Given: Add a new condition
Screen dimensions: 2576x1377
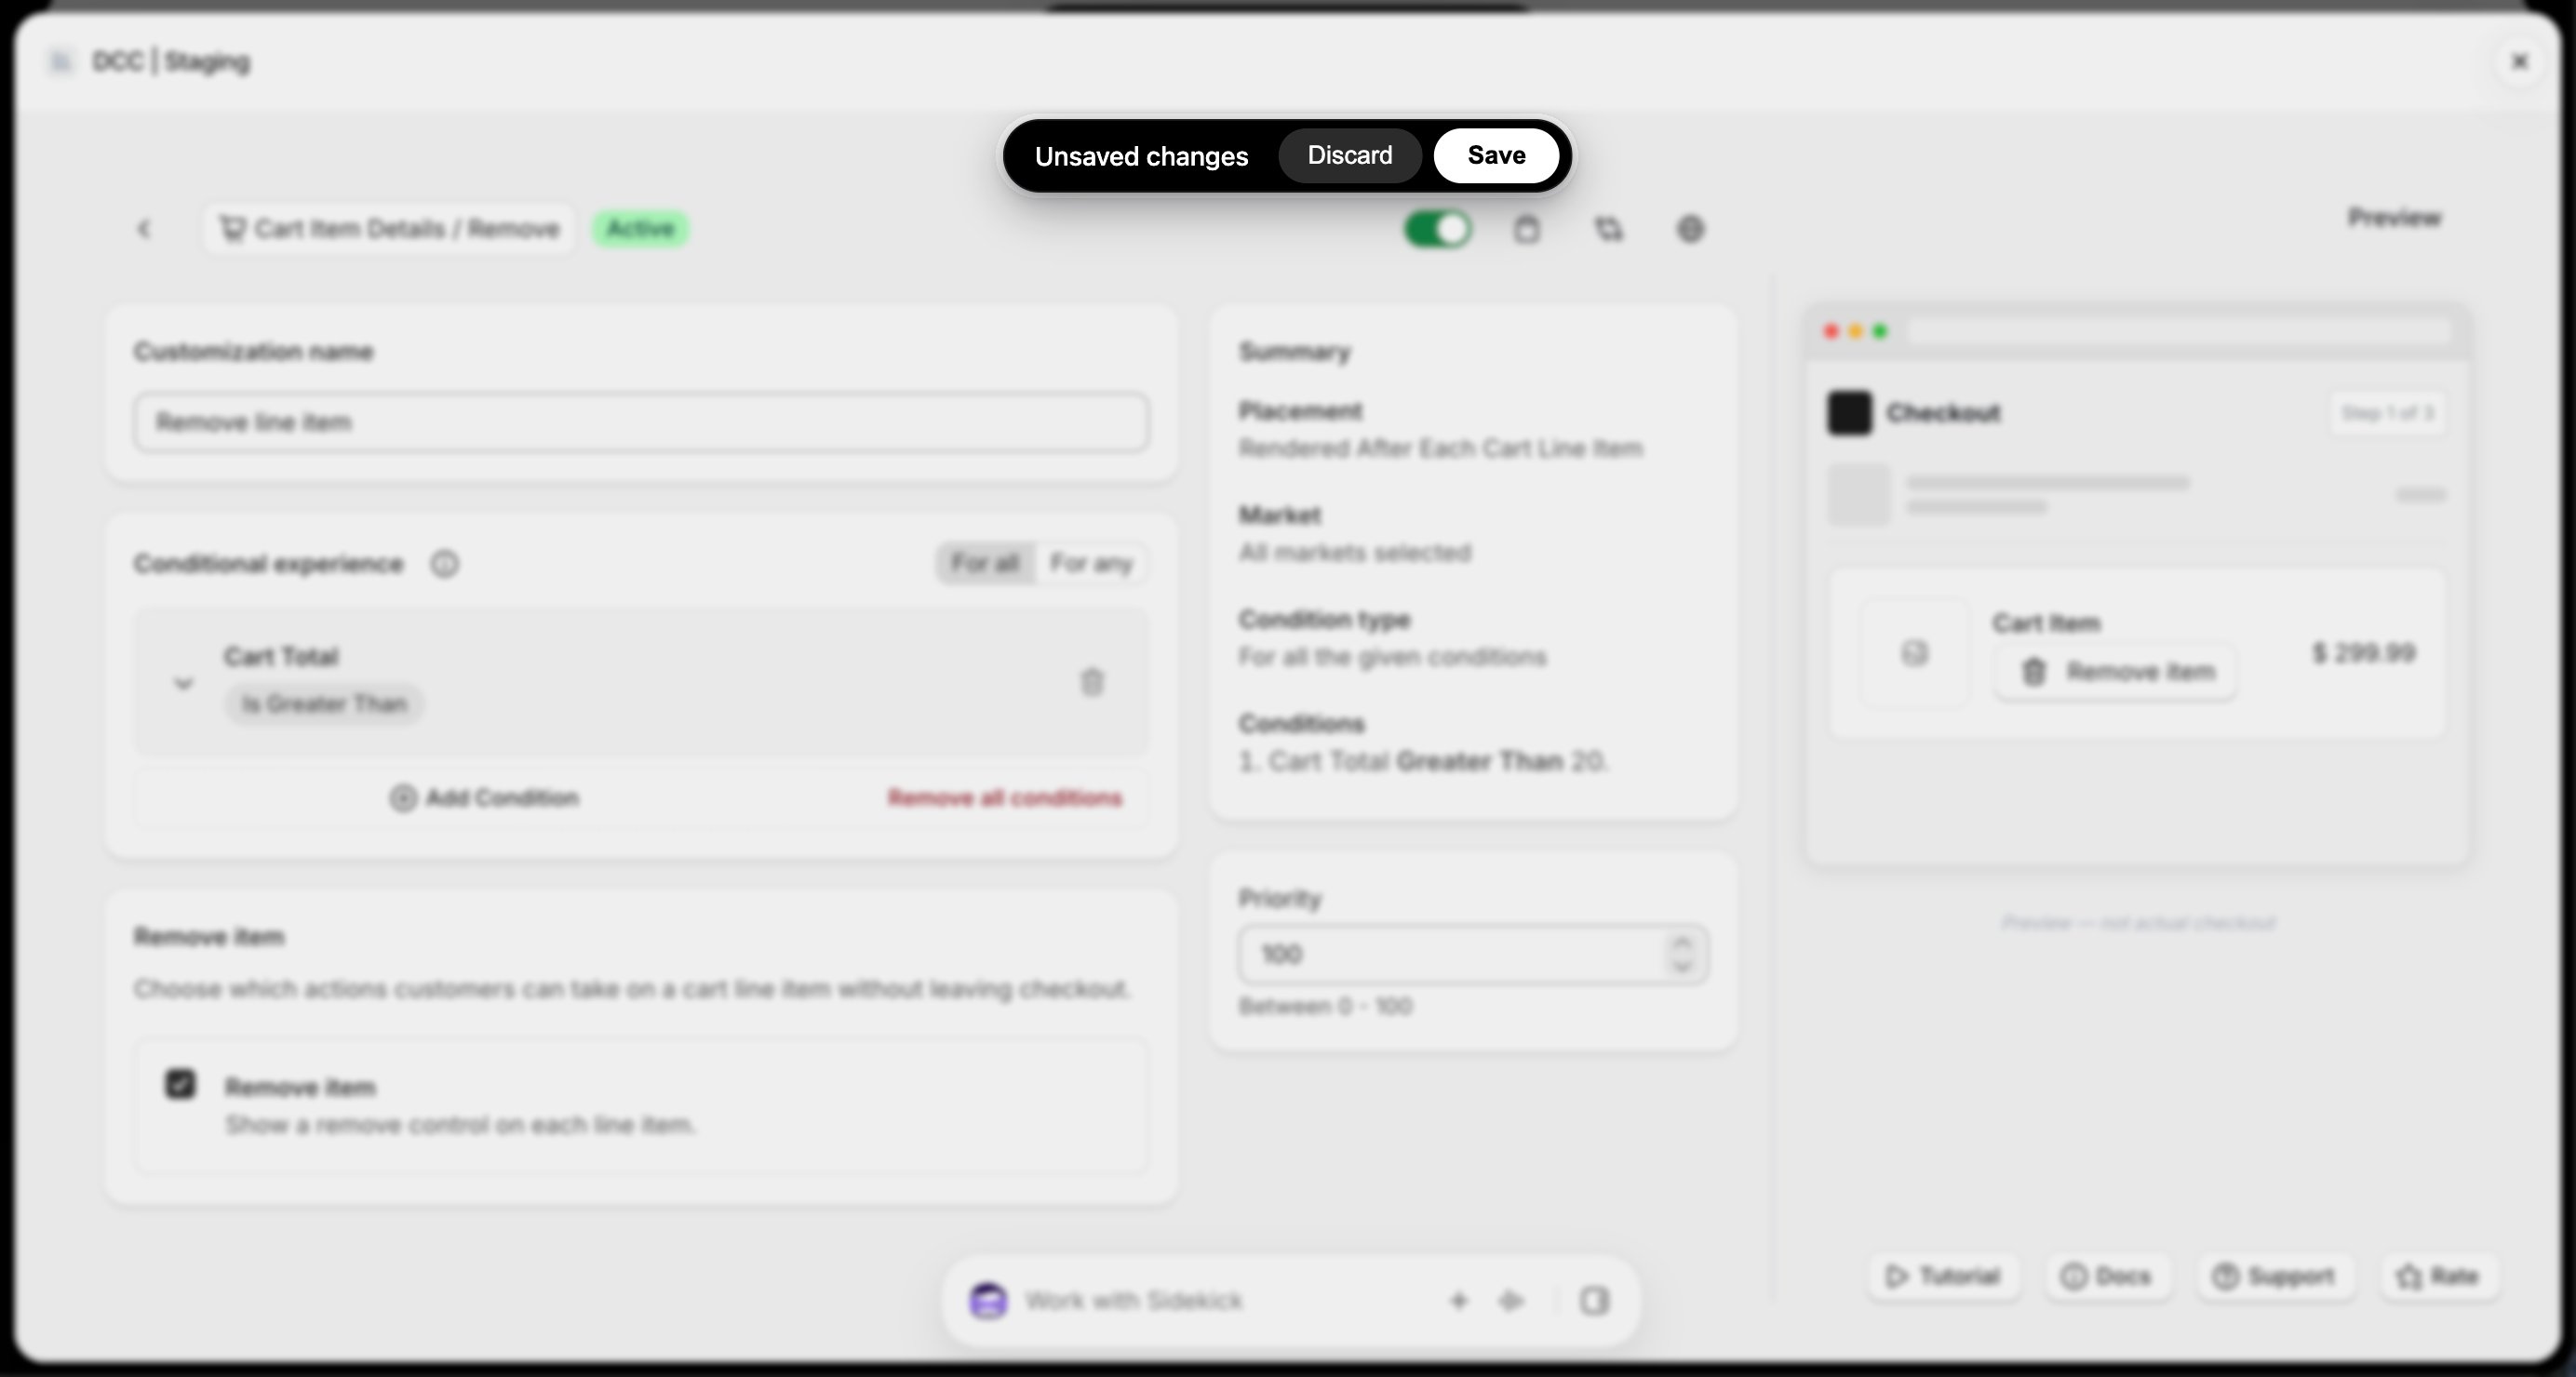Looking at the screenshot, I should coord(484,798).
